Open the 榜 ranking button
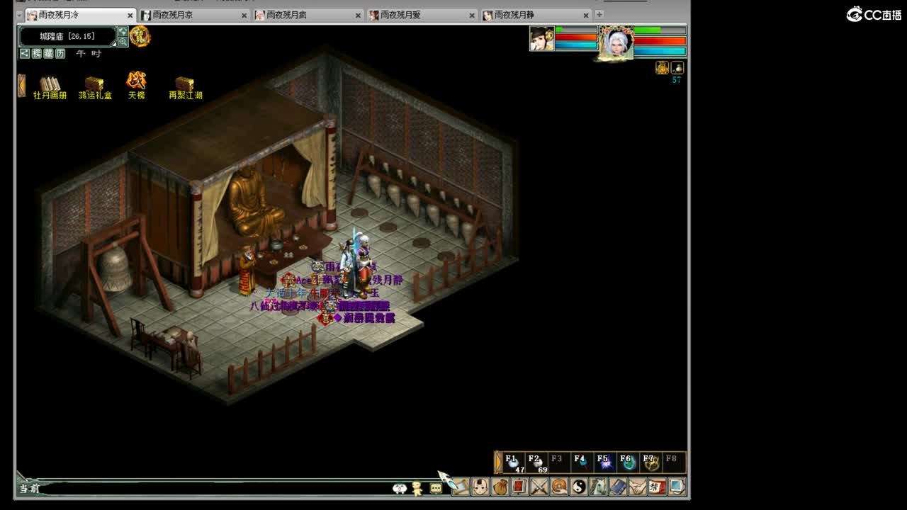The image size is (907, 510). tap(37, 53)
